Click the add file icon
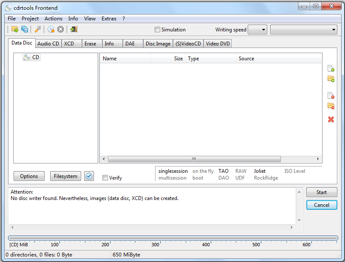Screen dimensions: 345x262 tap(331, 68)
